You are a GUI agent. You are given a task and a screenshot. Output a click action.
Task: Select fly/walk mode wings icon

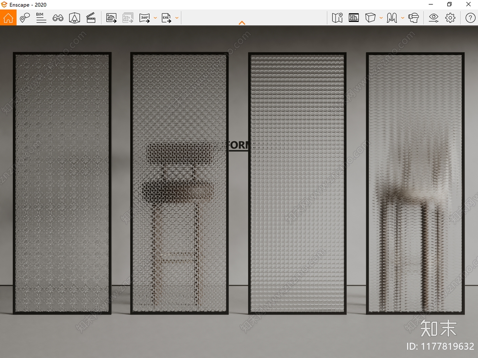click(392, 18)
